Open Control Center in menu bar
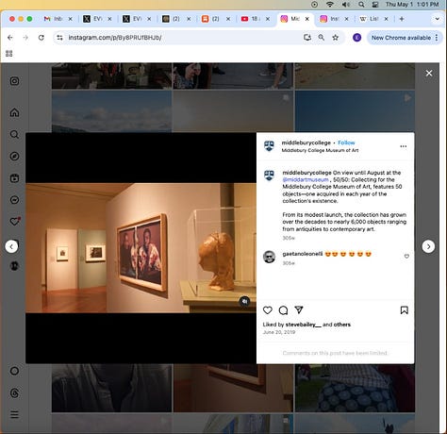This screenshot has height=434, width=447. coord(375,5)
